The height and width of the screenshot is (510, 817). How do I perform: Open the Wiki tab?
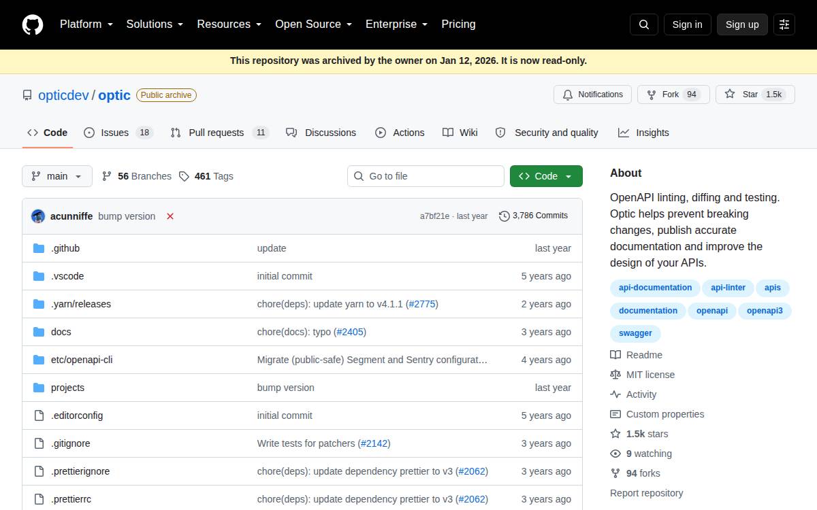coord(460,133)
